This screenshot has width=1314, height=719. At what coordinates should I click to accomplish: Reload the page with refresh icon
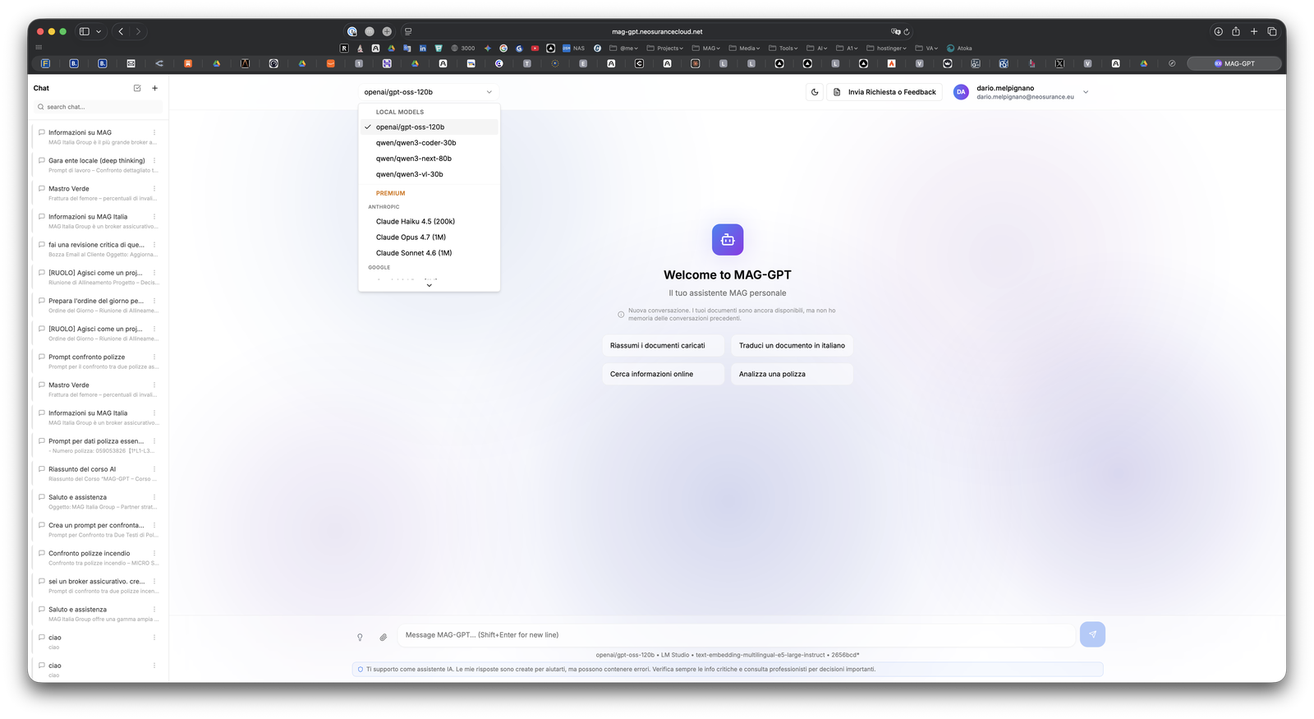[907, 32]
